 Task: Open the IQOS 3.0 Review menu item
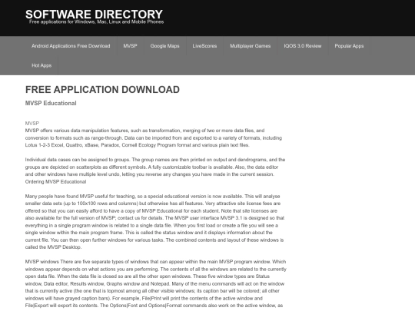303,46
